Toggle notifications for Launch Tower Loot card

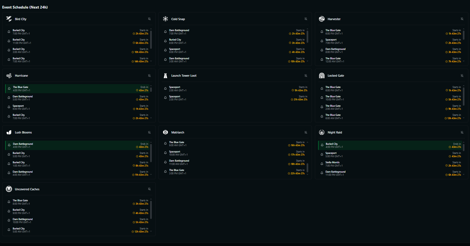(x=306, y=76)
